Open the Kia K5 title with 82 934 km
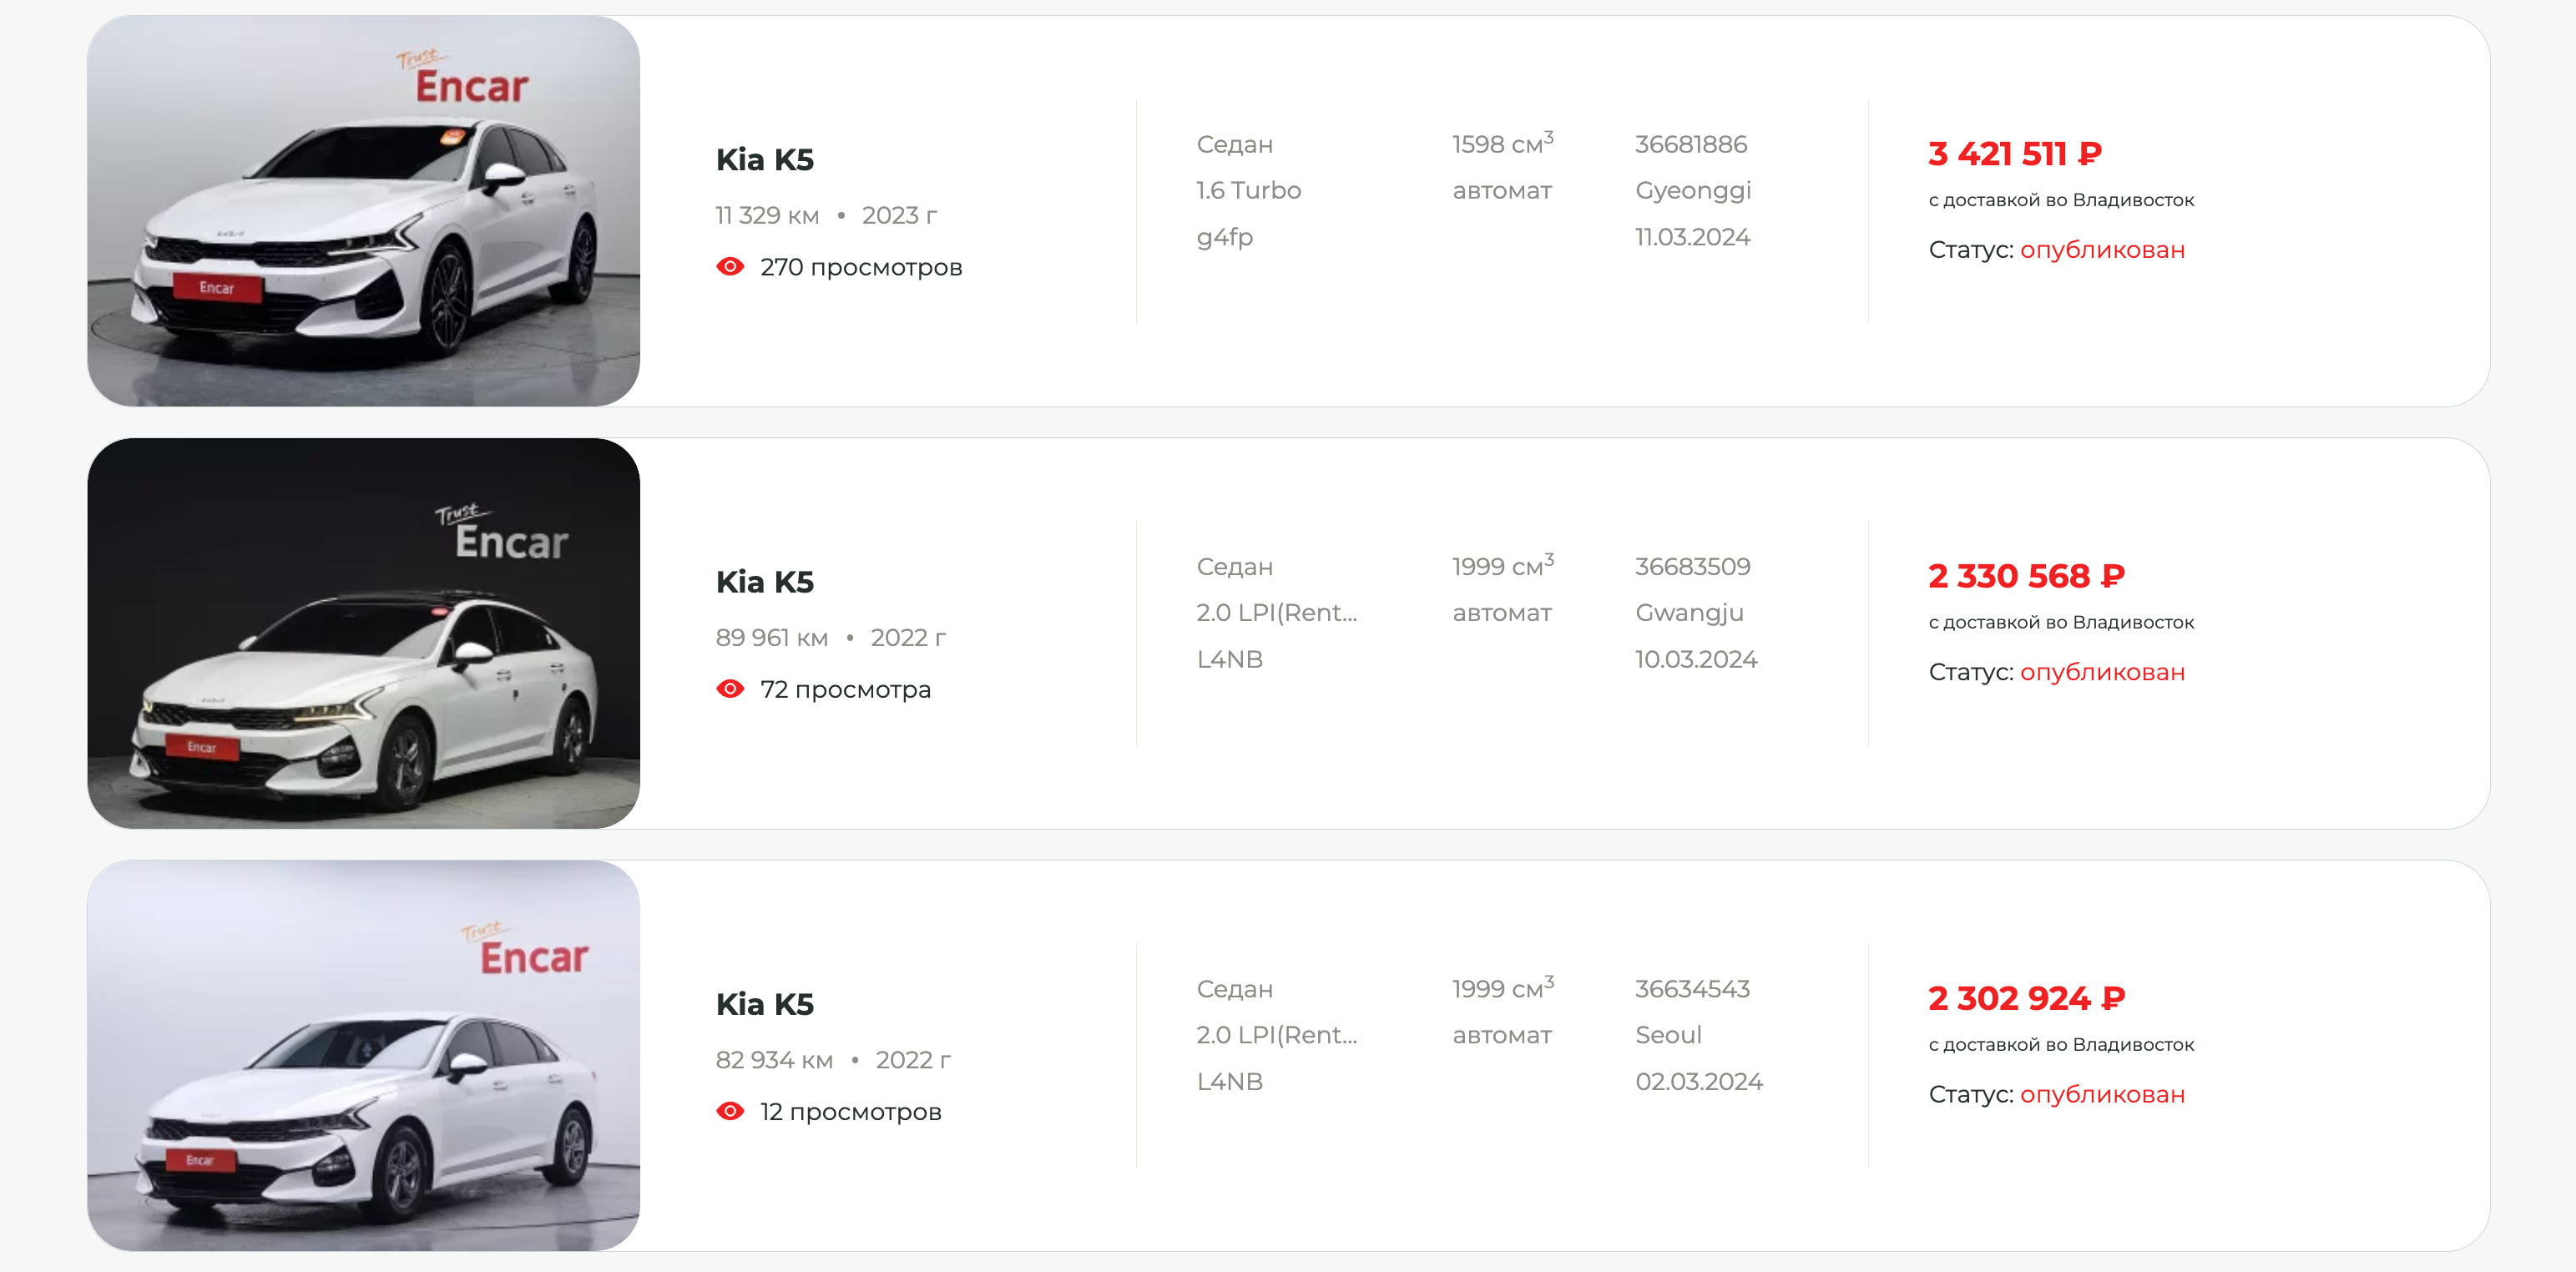 pyautogui.click(x=765, y=1003)
